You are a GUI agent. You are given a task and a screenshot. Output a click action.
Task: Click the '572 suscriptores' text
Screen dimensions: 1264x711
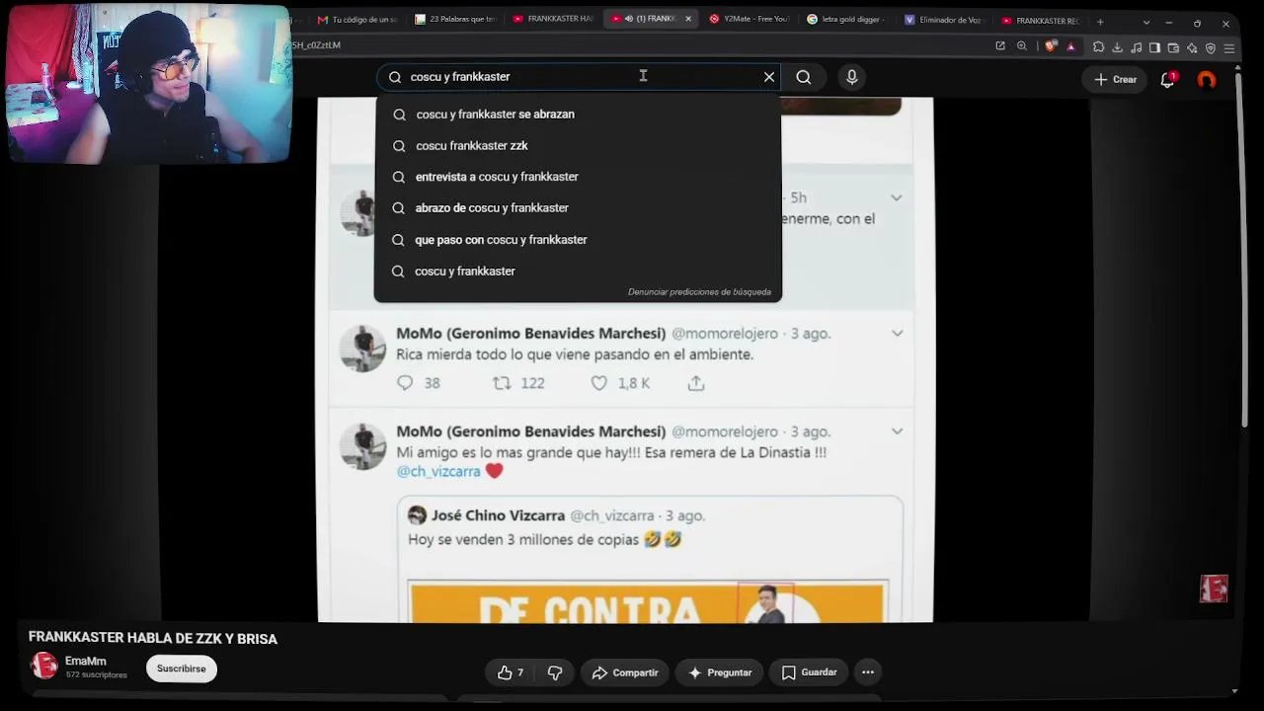(x=97, y=675)
